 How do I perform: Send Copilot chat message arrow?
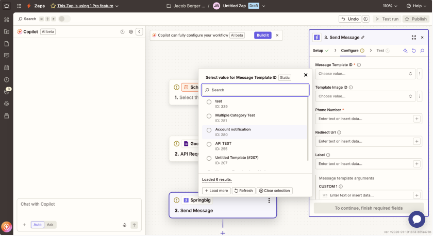(134, 225)
